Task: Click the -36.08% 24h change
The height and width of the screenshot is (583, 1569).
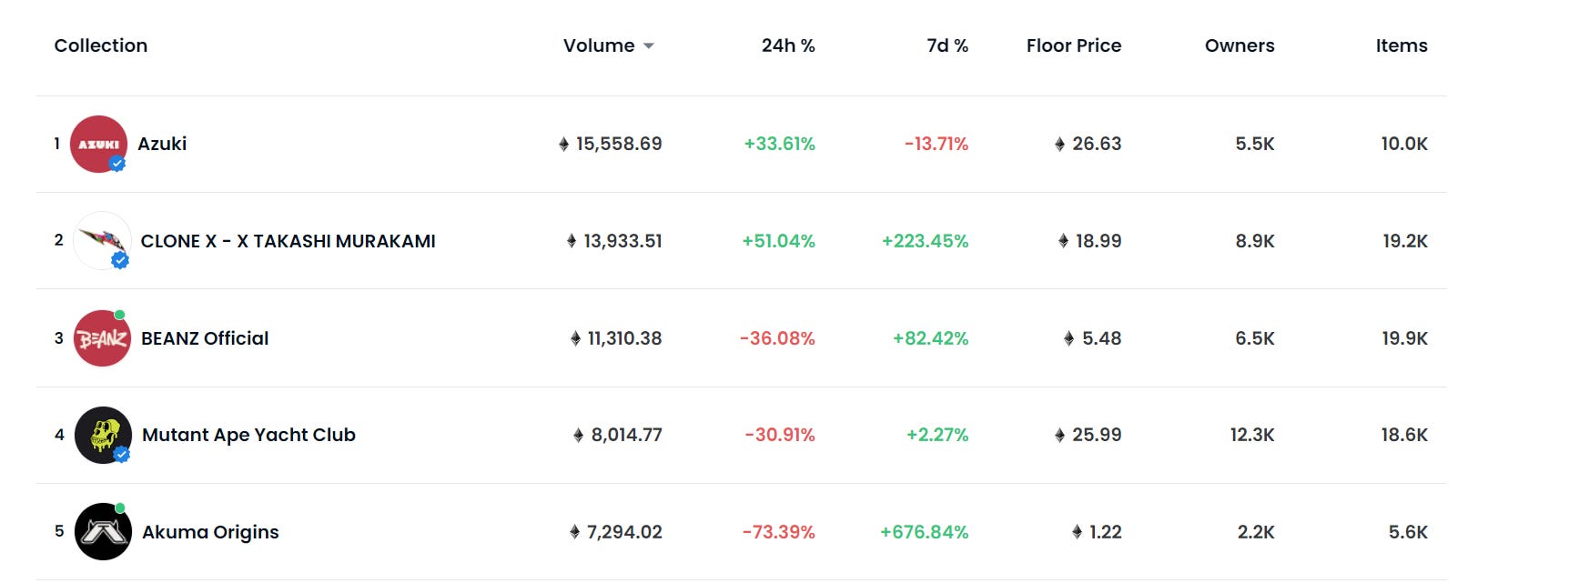Action: 777,338
